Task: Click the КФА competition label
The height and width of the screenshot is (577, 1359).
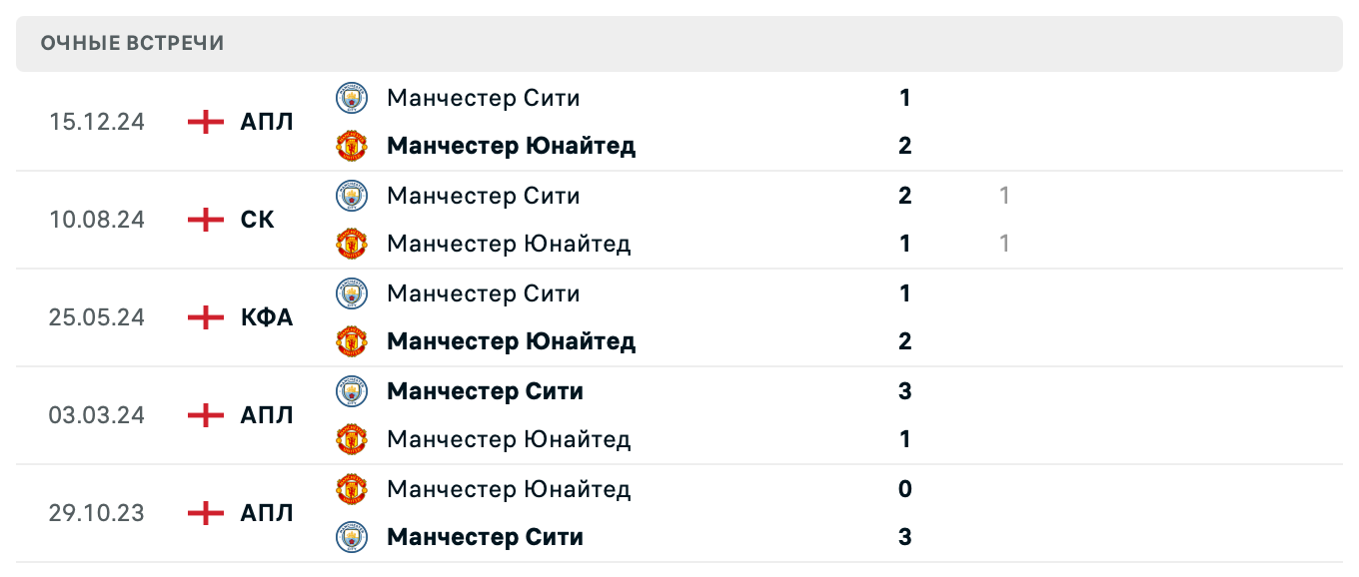Action: click(x=267, y=316)
